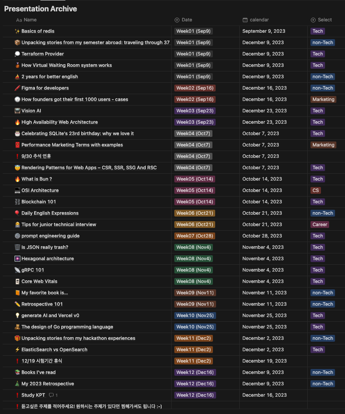This screenshot has width=345, height=414.
Task: Open Tips for junior technical interview
Action: coord(59,224)
